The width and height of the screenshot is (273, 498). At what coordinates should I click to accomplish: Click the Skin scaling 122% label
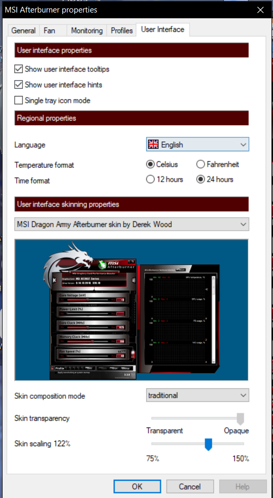coord(42,444)
